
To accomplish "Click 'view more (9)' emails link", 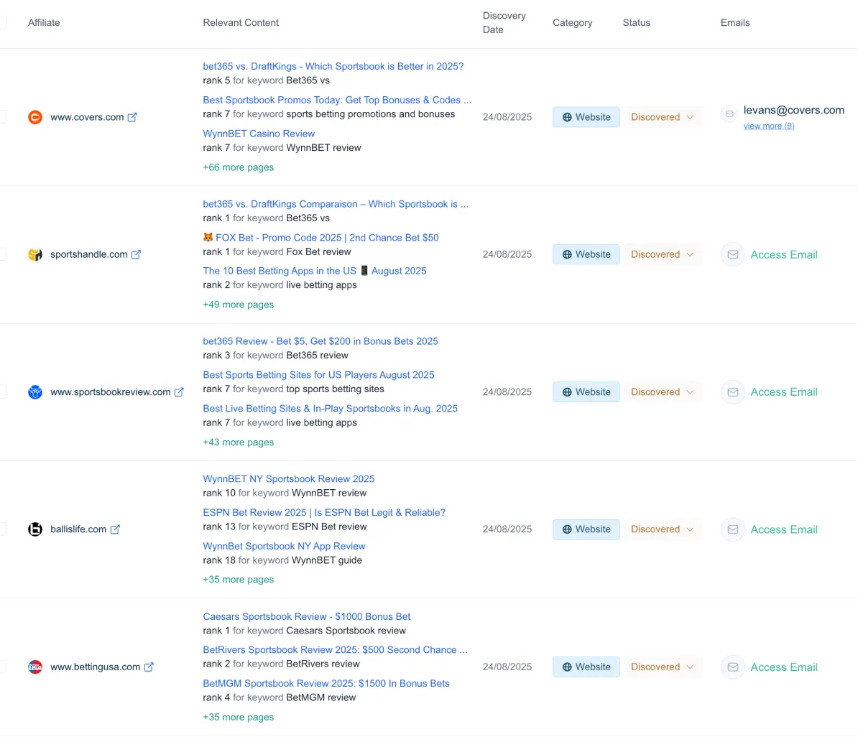I will pos(769,126).
